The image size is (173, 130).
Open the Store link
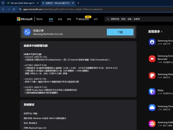coord(39,19)
